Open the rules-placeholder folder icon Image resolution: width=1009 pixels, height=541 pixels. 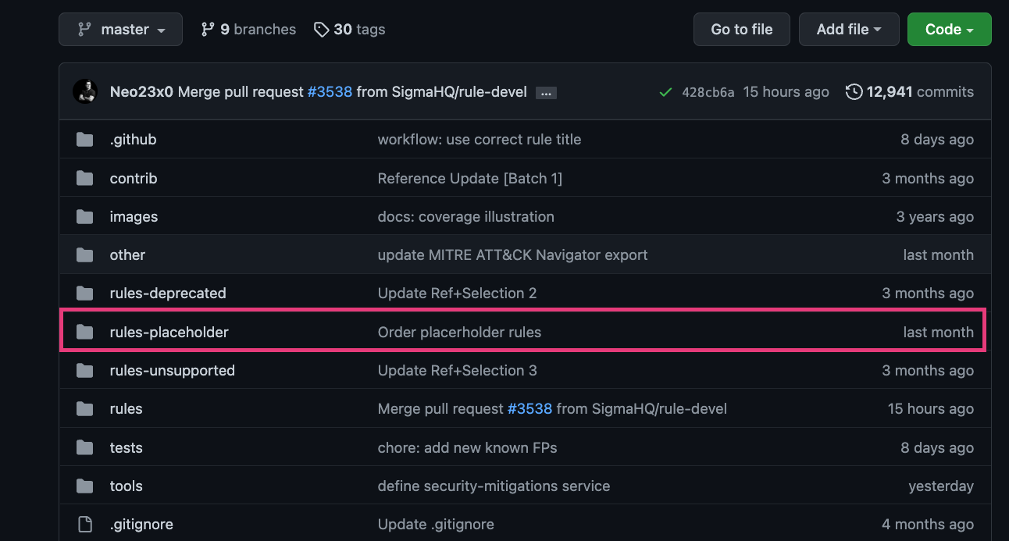(84, 331)
